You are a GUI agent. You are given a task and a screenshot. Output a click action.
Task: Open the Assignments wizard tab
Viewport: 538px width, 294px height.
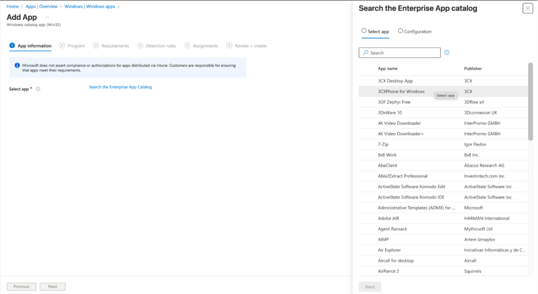click(205, 45)
